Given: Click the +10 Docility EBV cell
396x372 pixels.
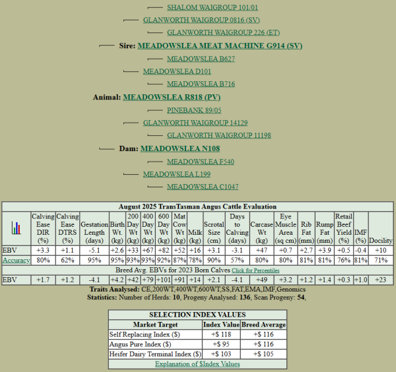Looking at the screenshot, I should tap(381, 251).
